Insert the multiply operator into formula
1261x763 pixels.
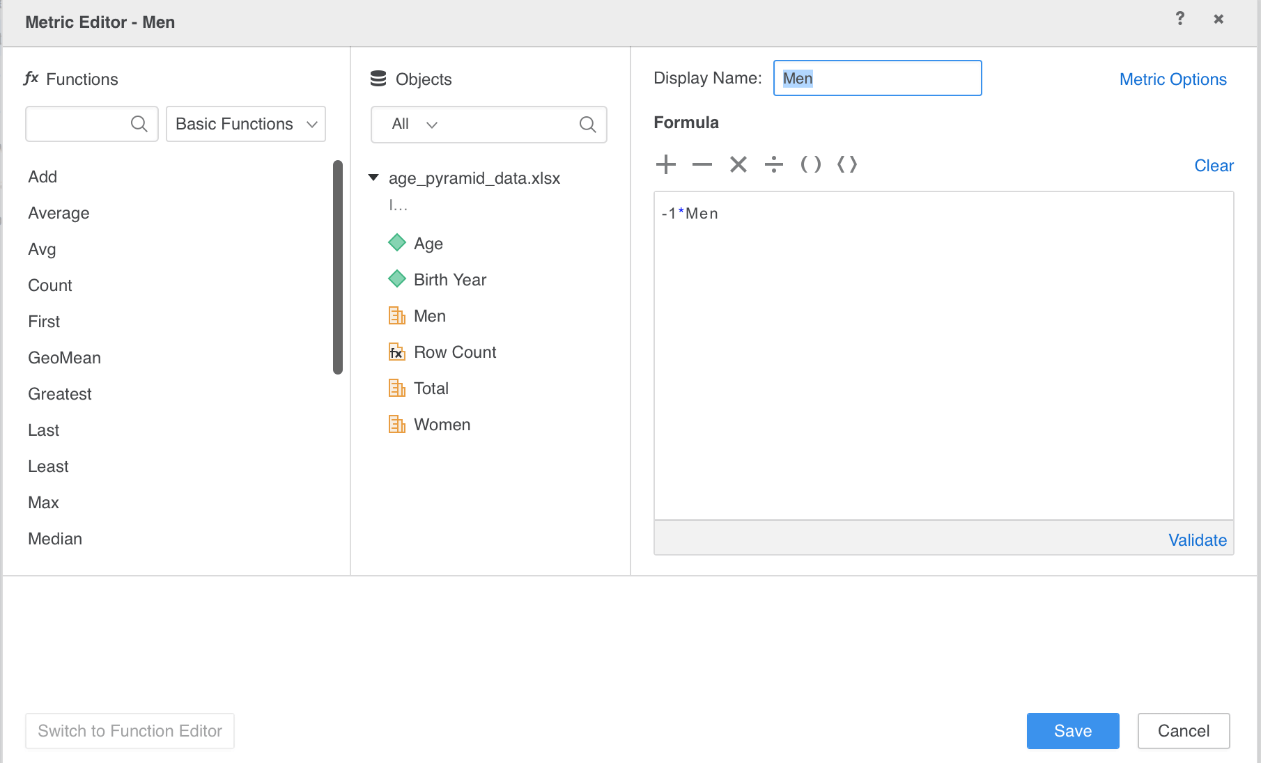tap(738, 165)
